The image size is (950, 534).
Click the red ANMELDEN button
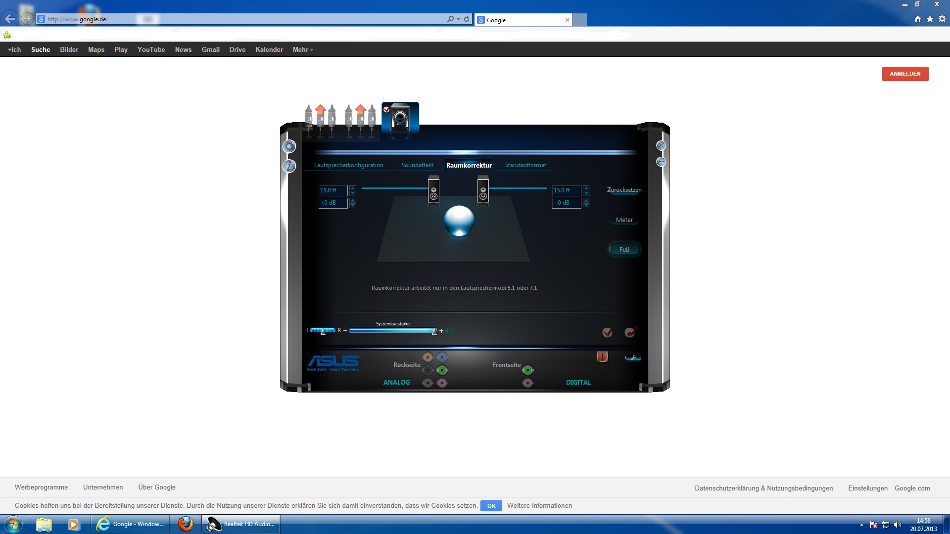click(x=905, y=74)
